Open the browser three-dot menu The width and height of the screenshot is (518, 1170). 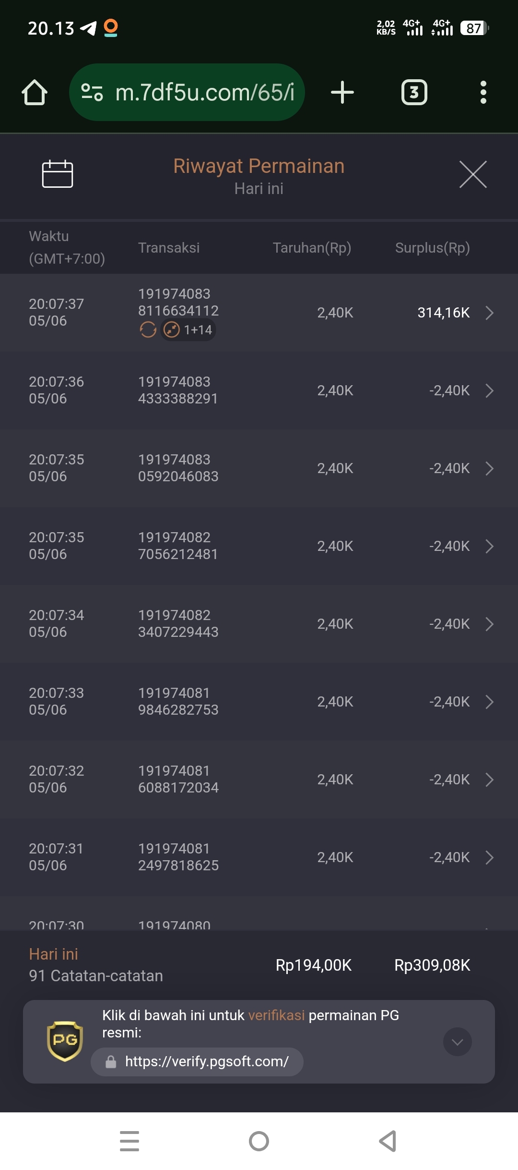[483, 92]
